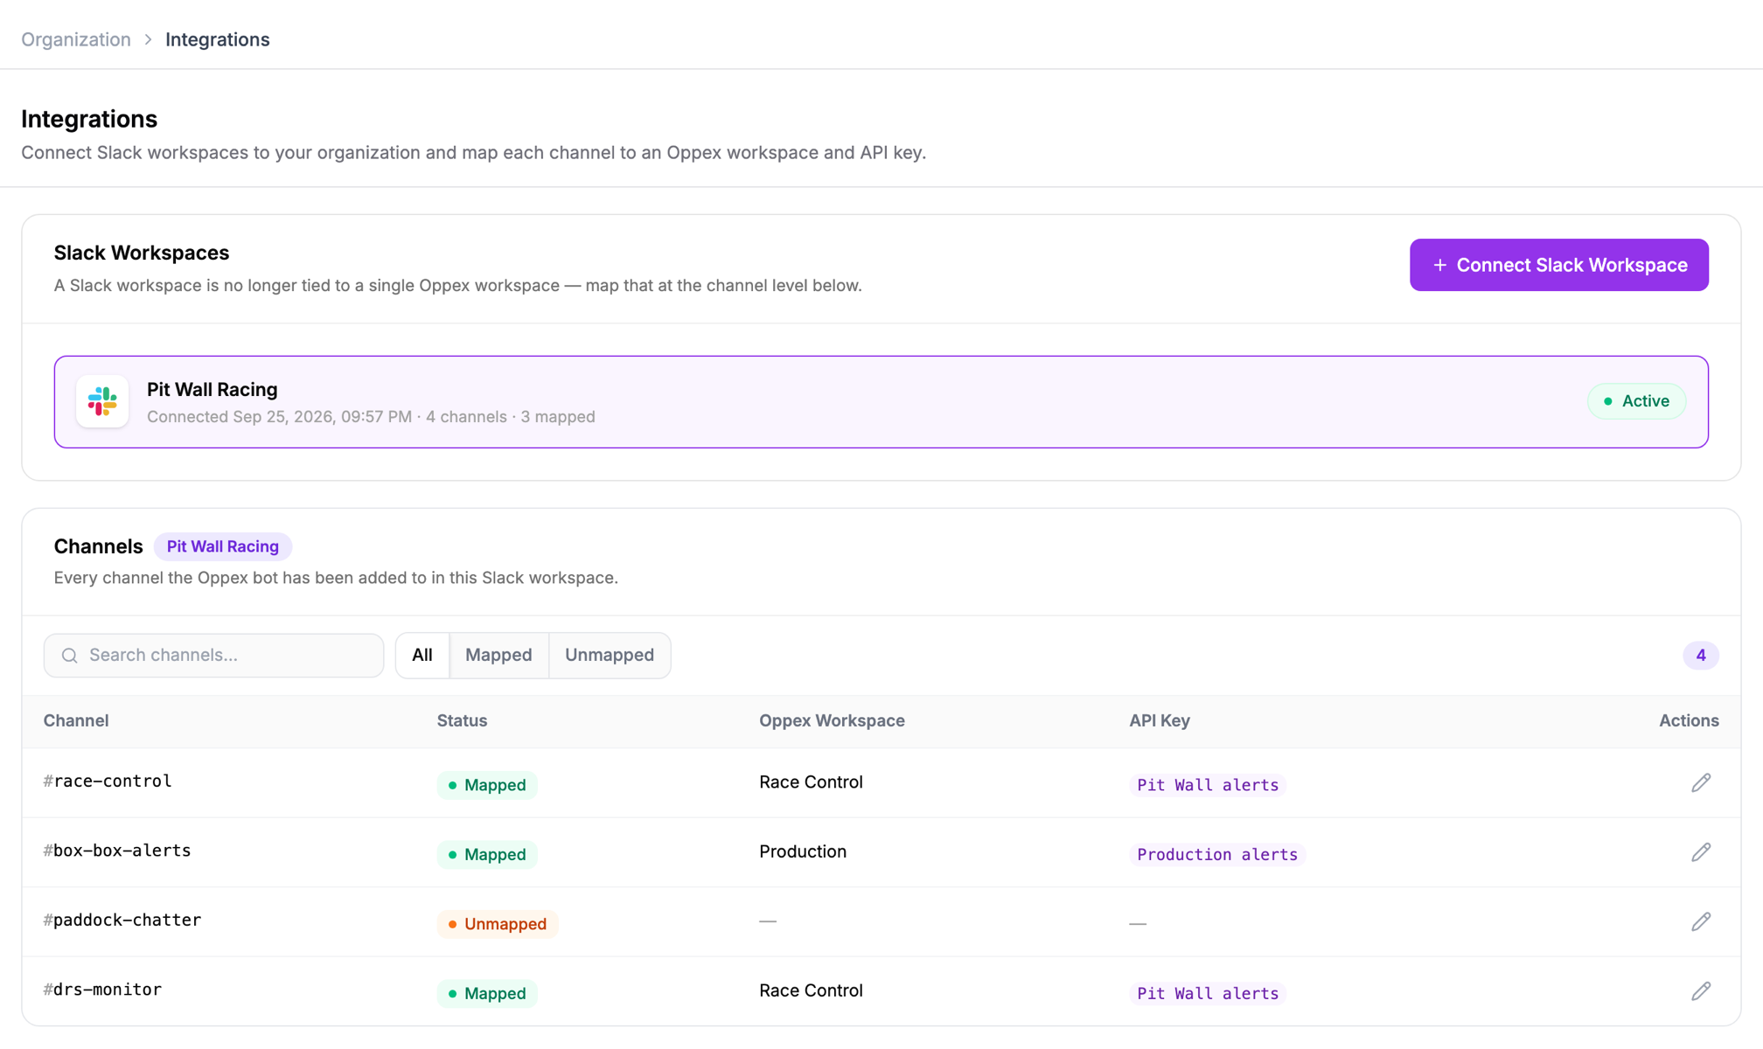Show all channels with the All filter
The height and width of the screenshot is (1049, 1763).
(x=422, y=655)
